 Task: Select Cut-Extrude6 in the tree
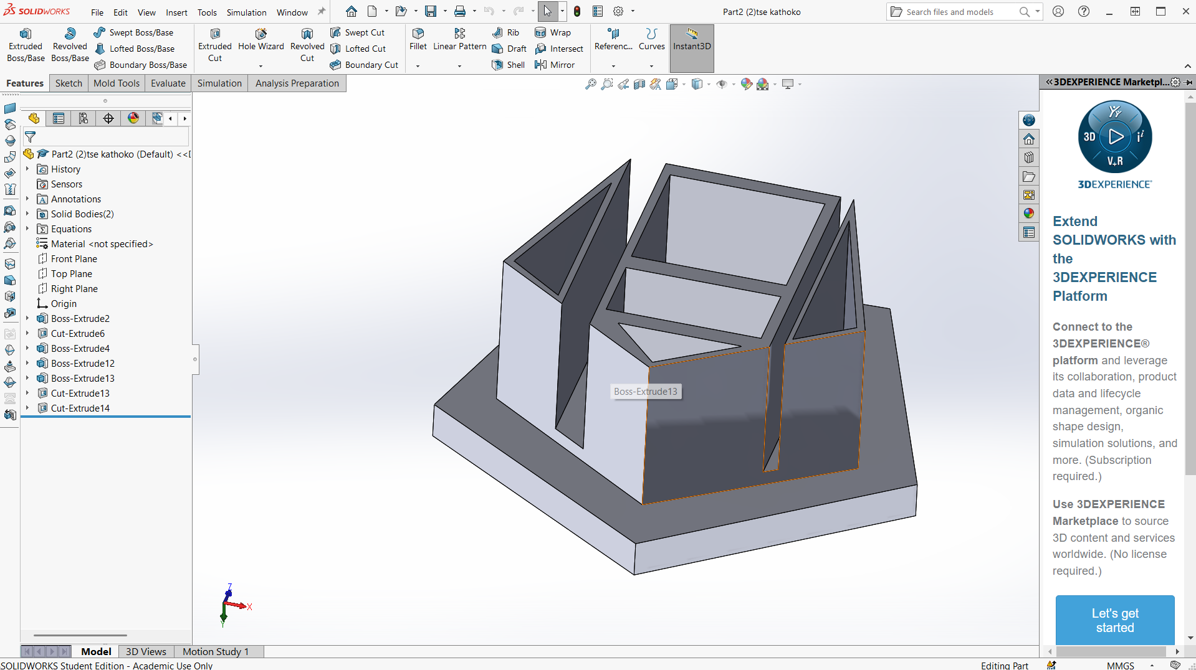click(77, 333)
